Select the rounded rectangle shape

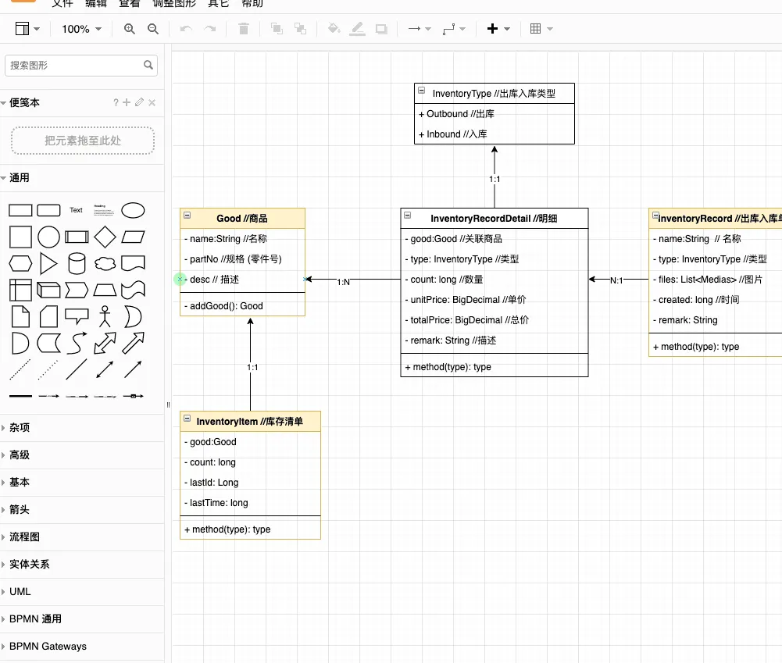tap(49, 210)
